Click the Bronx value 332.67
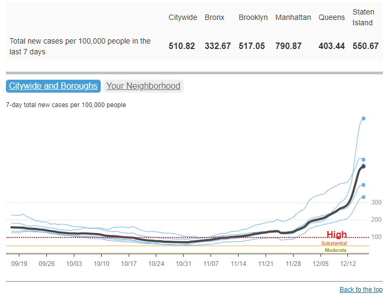 218,46
